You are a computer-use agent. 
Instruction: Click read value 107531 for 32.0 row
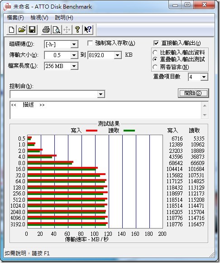point(196,175)
